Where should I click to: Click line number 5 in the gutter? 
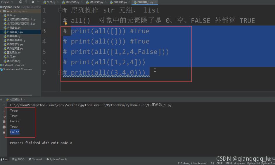(44, 52)
